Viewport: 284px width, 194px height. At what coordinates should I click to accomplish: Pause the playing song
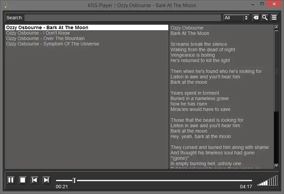[11, 180]
